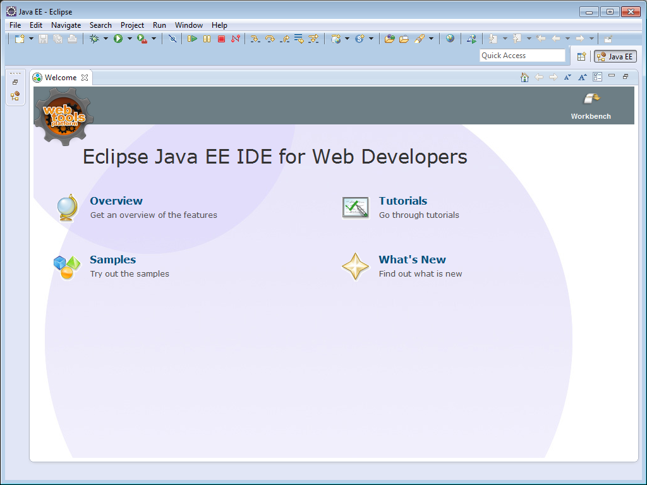This screenshot has height=485, width=647.
Task: Open the New wizard dropdown arrow
Action: coord(31,39)
